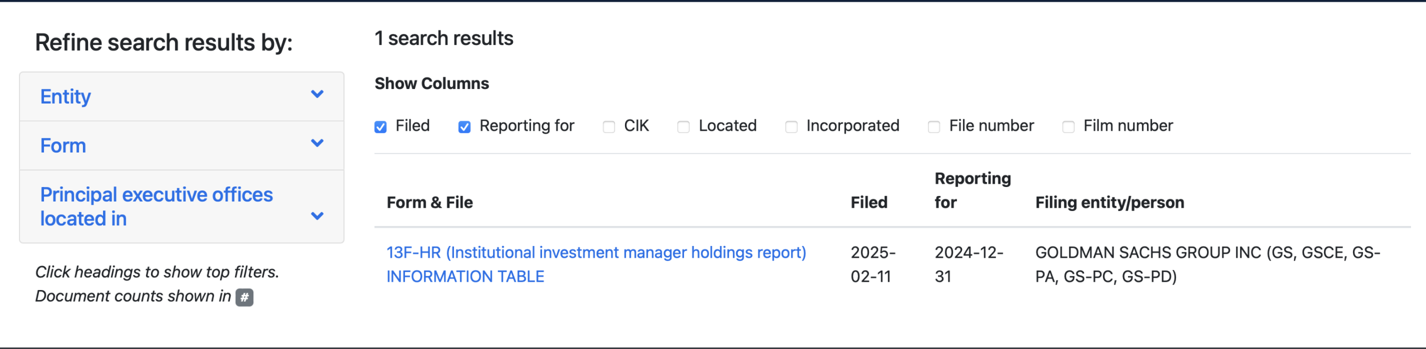Click the Entity chevron arrow
This screenshot has width=1426, height=349.
(317, 94)
